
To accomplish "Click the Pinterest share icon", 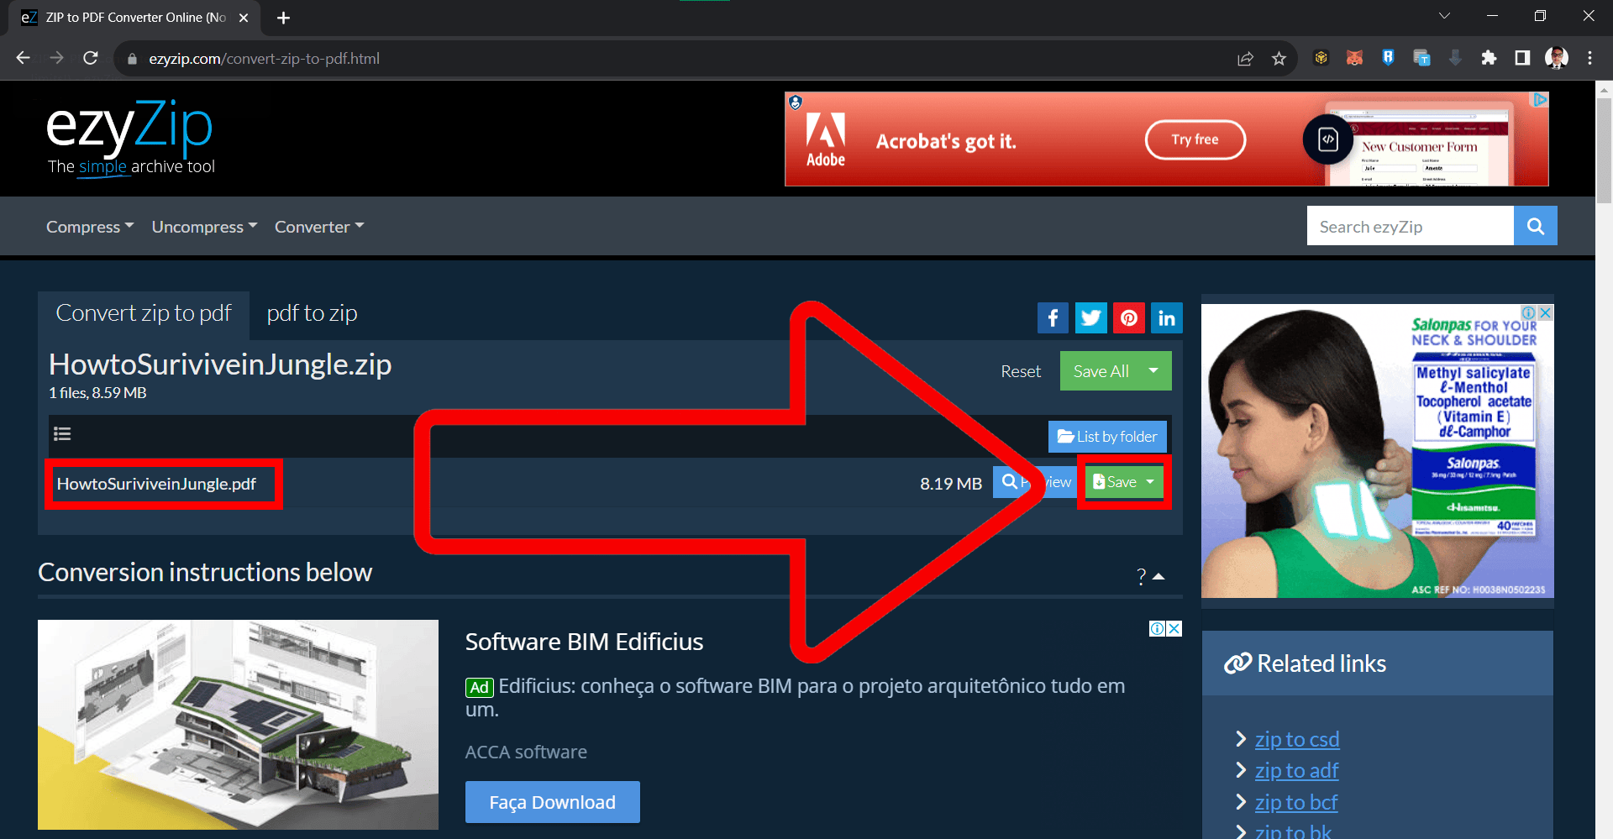I will pos(1128,317).
